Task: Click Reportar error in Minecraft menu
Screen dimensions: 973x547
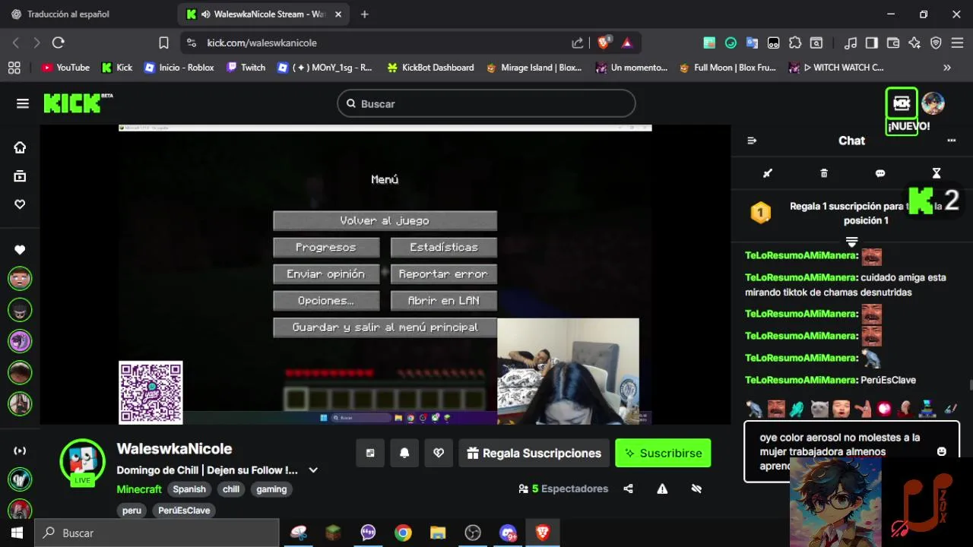Action: pyautogui.click(x=444, y=273)
